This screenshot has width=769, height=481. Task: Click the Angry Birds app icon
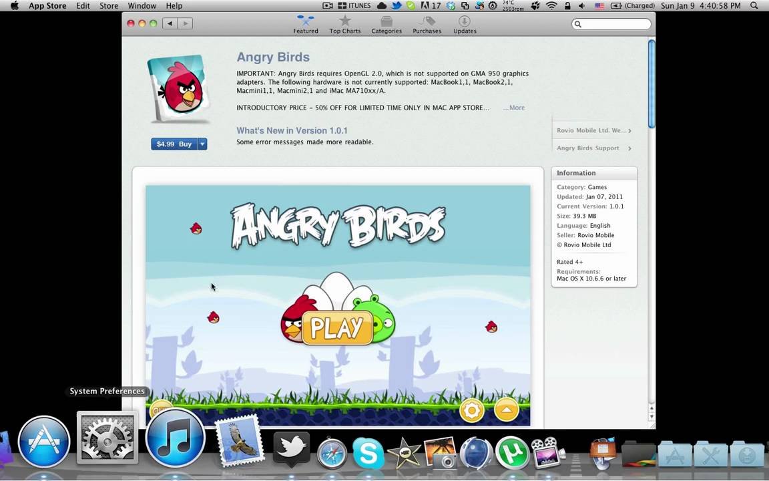tap(179, 89)
